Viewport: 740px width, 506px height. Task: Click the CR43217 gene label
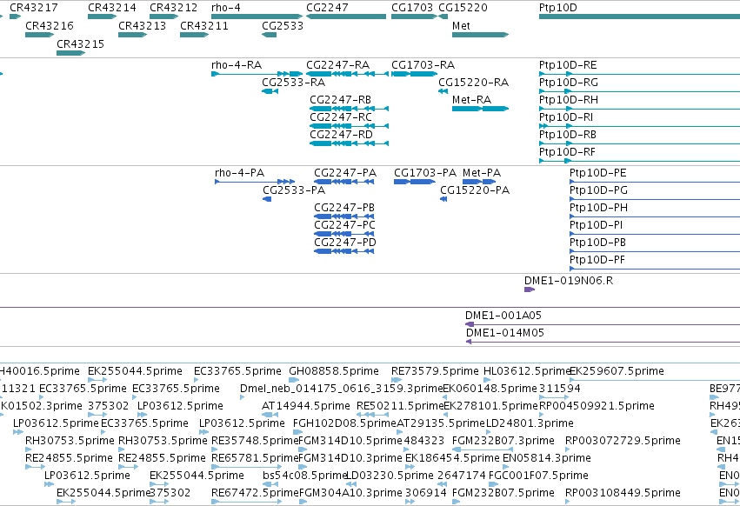click(34, 8)
